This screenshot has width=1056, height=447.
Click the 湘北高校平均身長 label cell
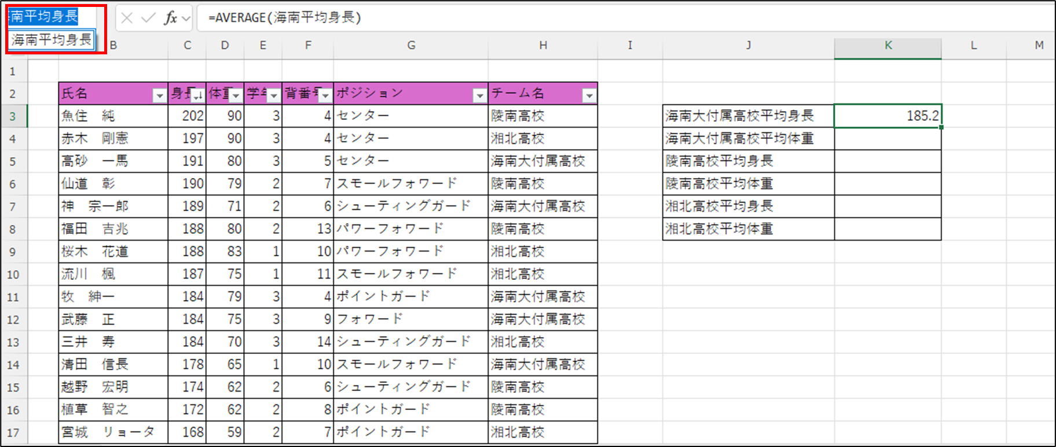pos(748,206)
